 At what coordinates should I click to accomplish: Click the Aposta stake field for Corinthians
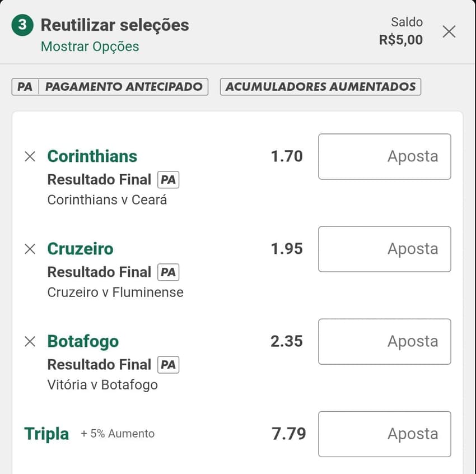385,157
